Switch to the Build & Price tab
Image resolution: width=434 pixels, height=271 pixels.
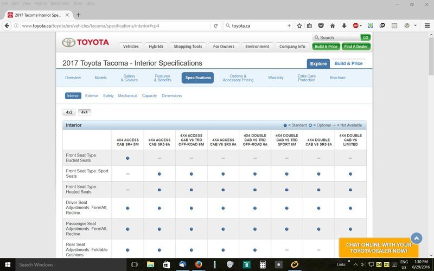(348, 63)
